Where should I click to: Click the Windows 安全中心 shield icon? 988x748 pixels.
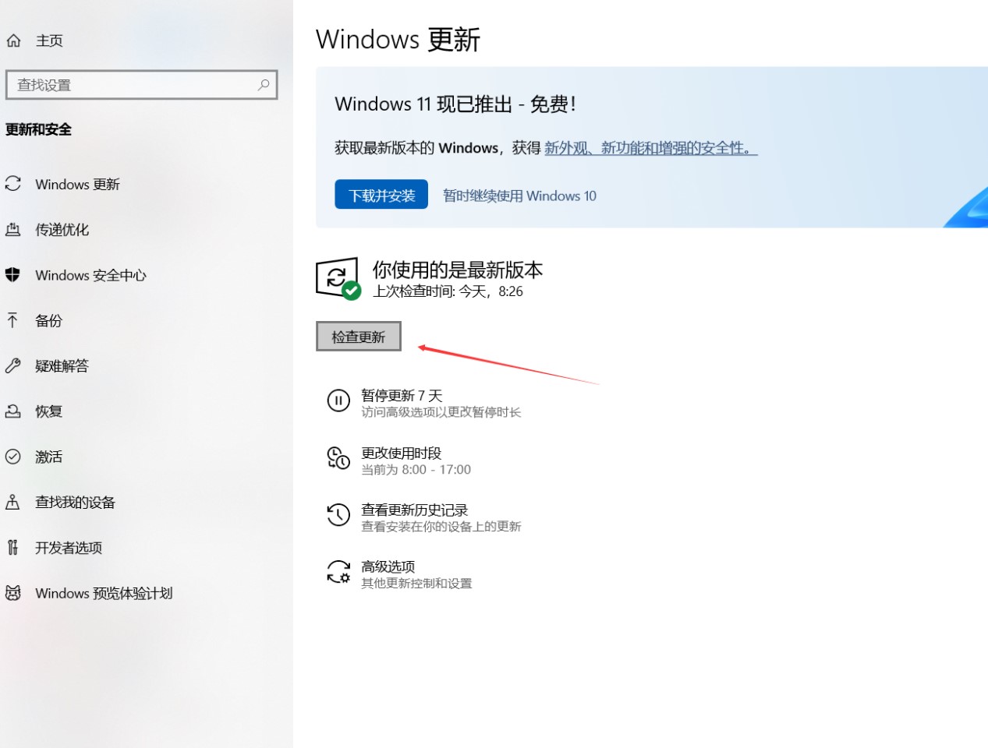pos(12,274)
